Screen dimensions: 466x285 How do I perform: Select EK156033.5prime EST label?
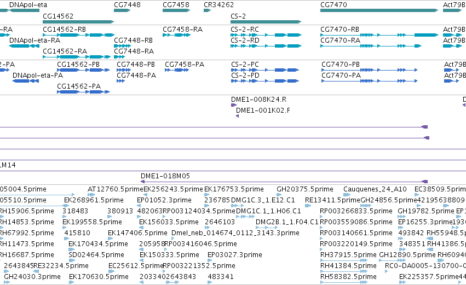(169, 222)
